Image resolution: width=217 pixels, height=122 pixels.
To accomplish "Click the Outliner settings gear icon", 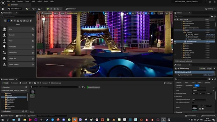I will click(215, 17).
